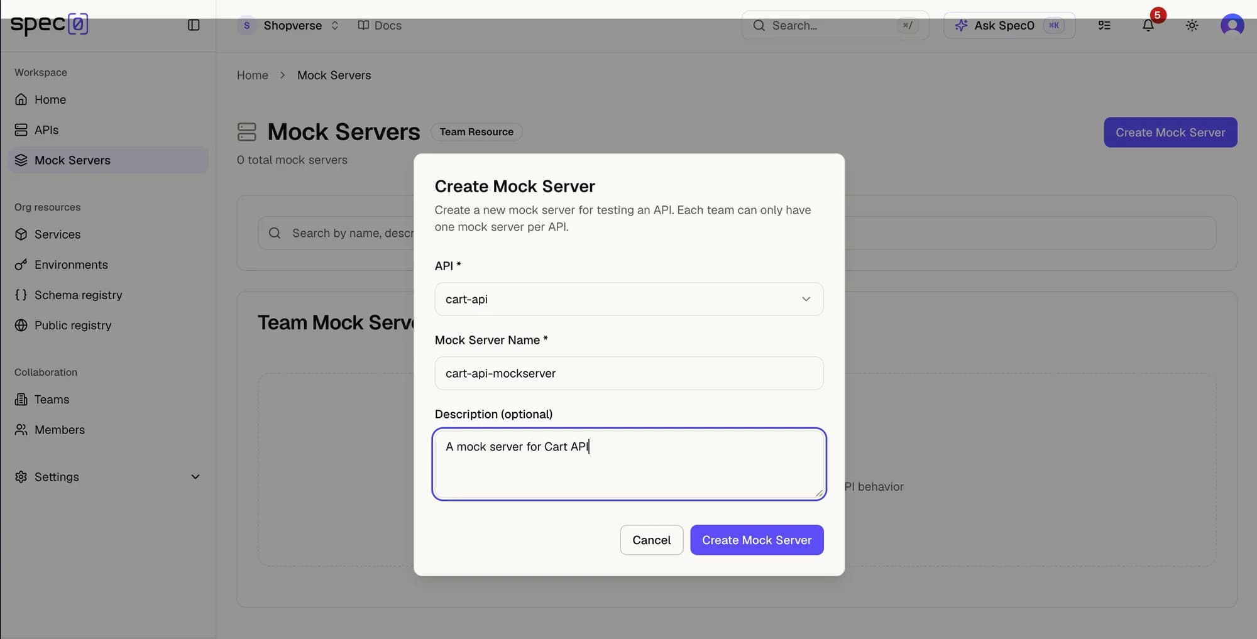Click the Mock Server Name field

tap(629, 373)
